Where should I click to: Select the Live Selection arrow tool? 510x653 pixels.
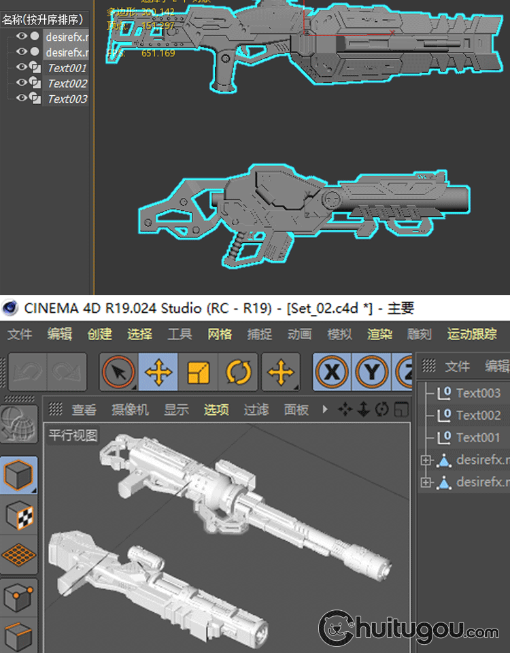coord(118,373)
